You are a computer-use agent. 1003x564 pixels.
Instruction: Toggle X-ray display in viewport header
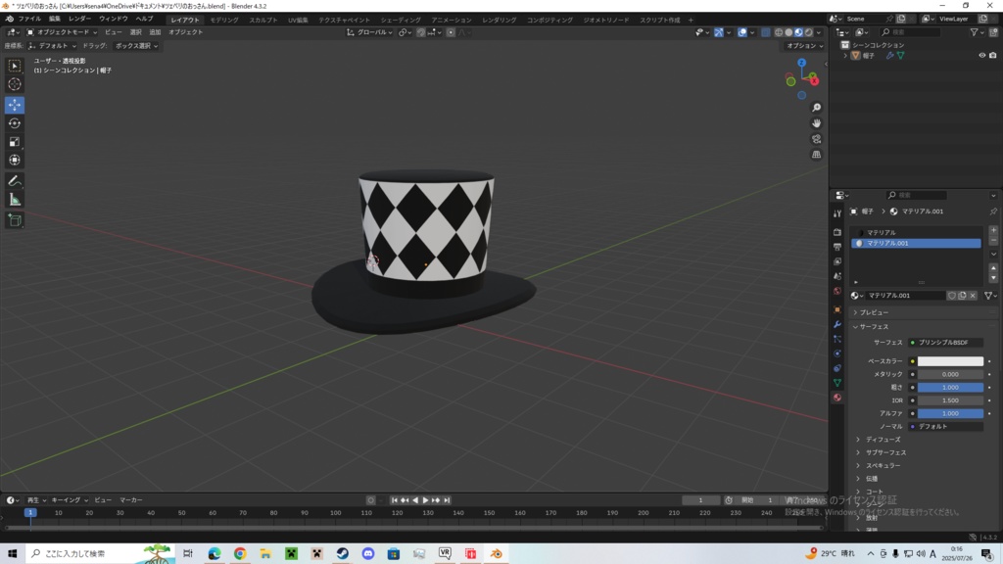(765, 32)
